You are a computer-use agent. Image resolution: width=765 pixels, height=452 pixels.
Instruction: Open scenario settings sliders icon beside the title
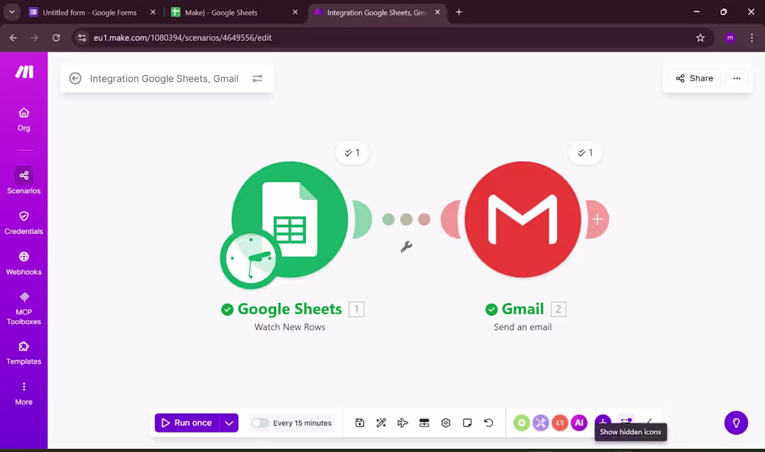pos(257,78)
